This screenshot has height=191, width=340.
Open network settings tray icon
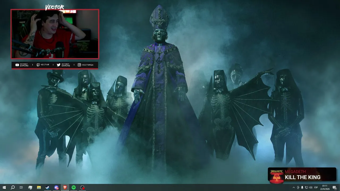tap(306, 188)
